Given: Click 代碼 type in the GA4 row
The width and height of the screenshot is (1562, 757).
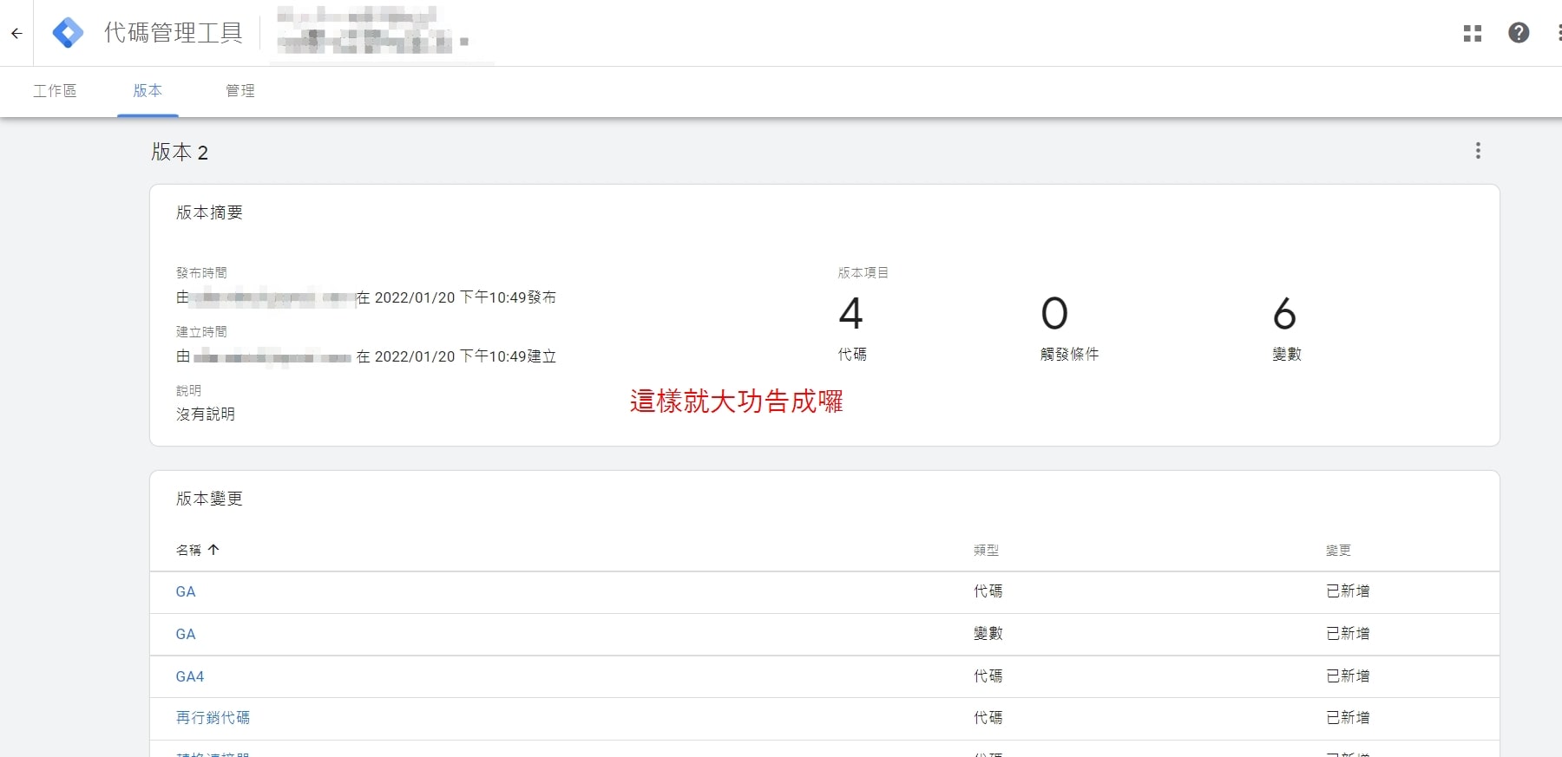Looking at the screenshot, I should (988, 676).
